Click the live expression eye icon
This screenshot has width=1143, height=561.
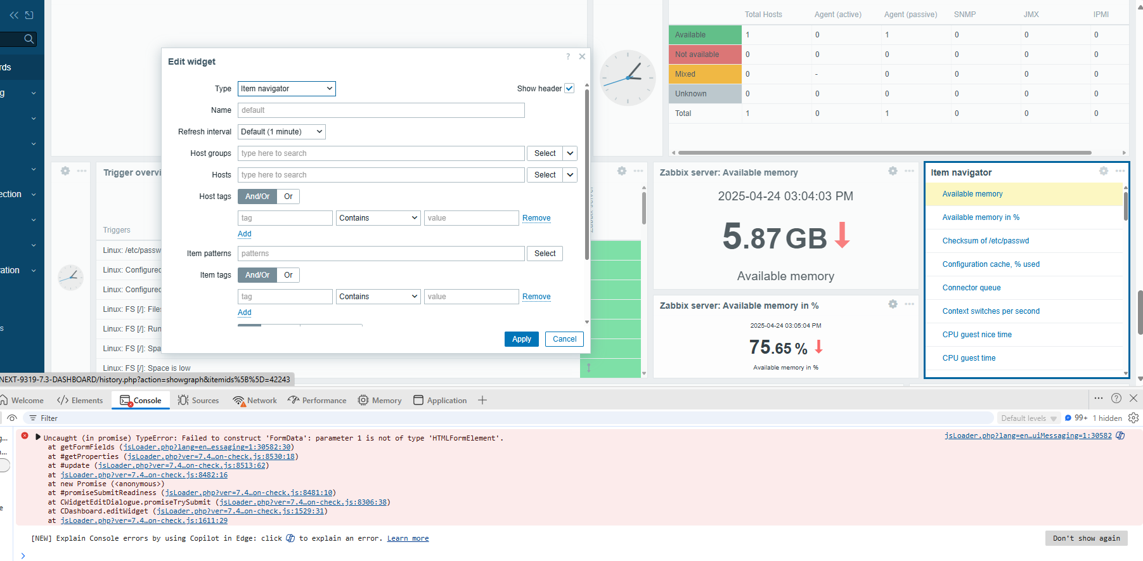pos(11,418)
